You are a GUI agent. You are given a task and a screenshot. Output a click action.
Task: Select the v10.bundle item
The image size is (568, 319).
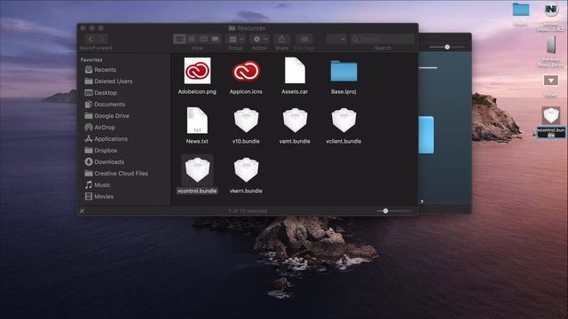pos(246,121)
